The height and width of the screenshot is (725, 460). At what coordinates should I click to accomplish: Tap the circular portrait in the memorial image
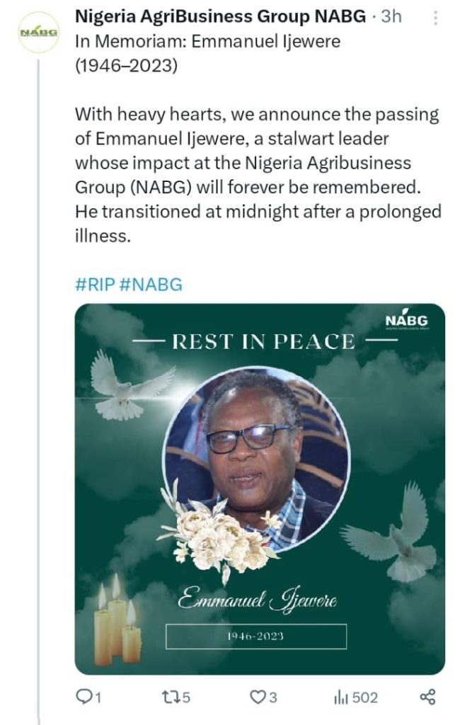(x=255, y=459)
